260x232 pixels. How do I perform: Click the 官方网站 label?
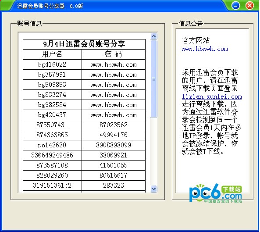point(196,40)
